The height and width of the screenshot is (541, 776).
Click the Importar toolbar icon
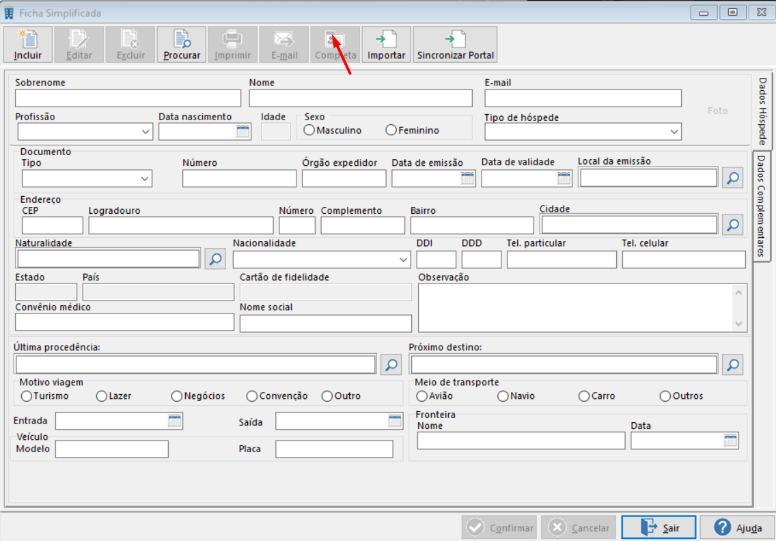(386, 44)
